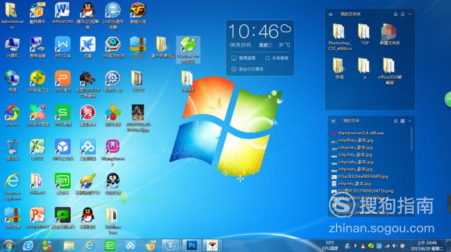Open the Sublime Text folder on desktop
This screenshot has width=451, height=252.
112,220
